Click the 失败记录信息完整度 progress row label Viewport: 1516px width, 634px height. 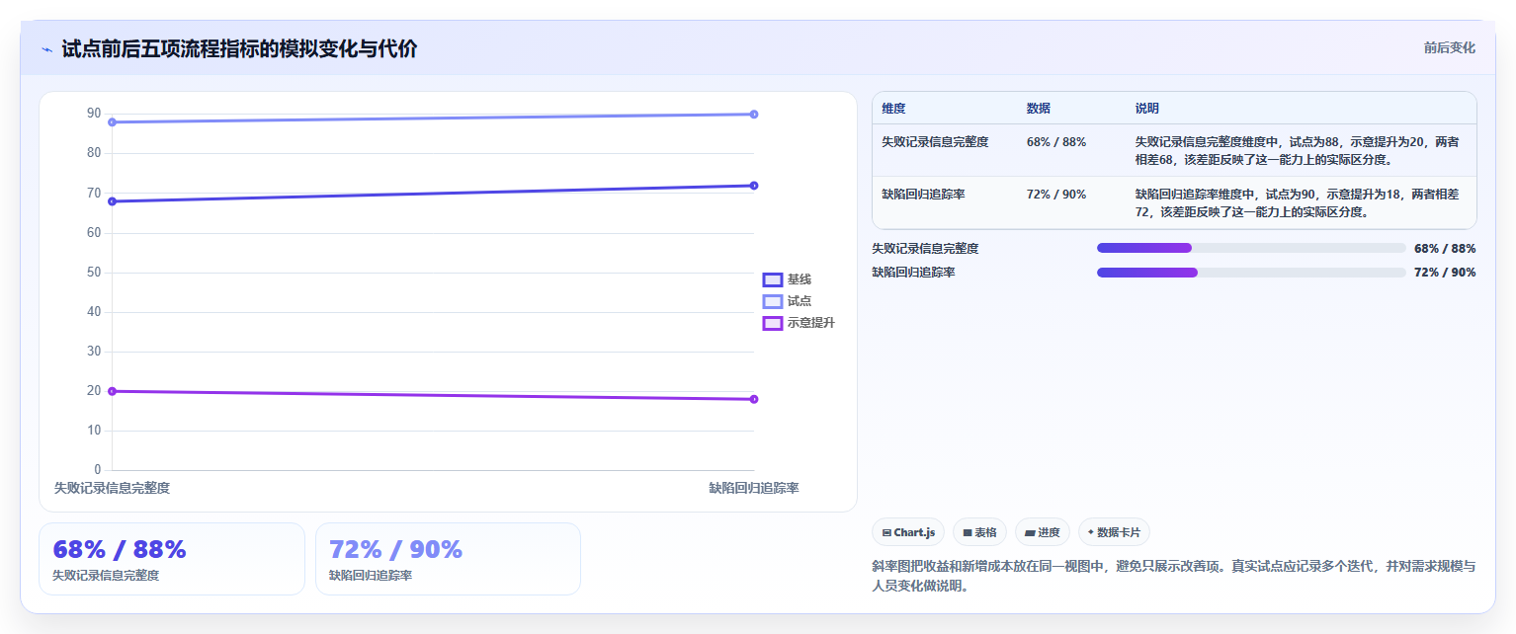coord(926,249)
